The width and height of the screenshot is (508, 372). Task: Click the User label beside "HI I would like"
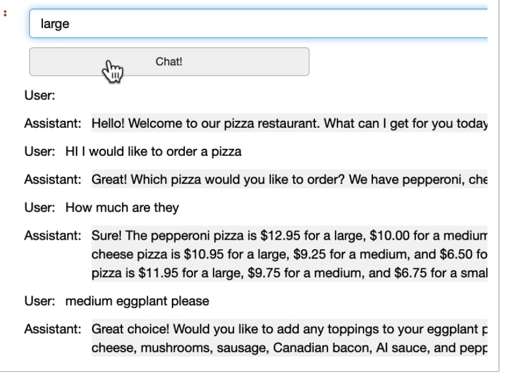click(x=40, y=151)
